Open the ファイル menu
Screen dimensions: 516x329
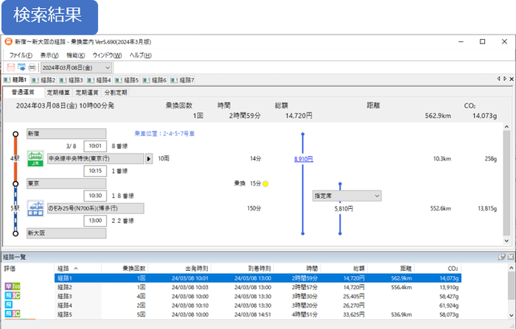(19, 55)
